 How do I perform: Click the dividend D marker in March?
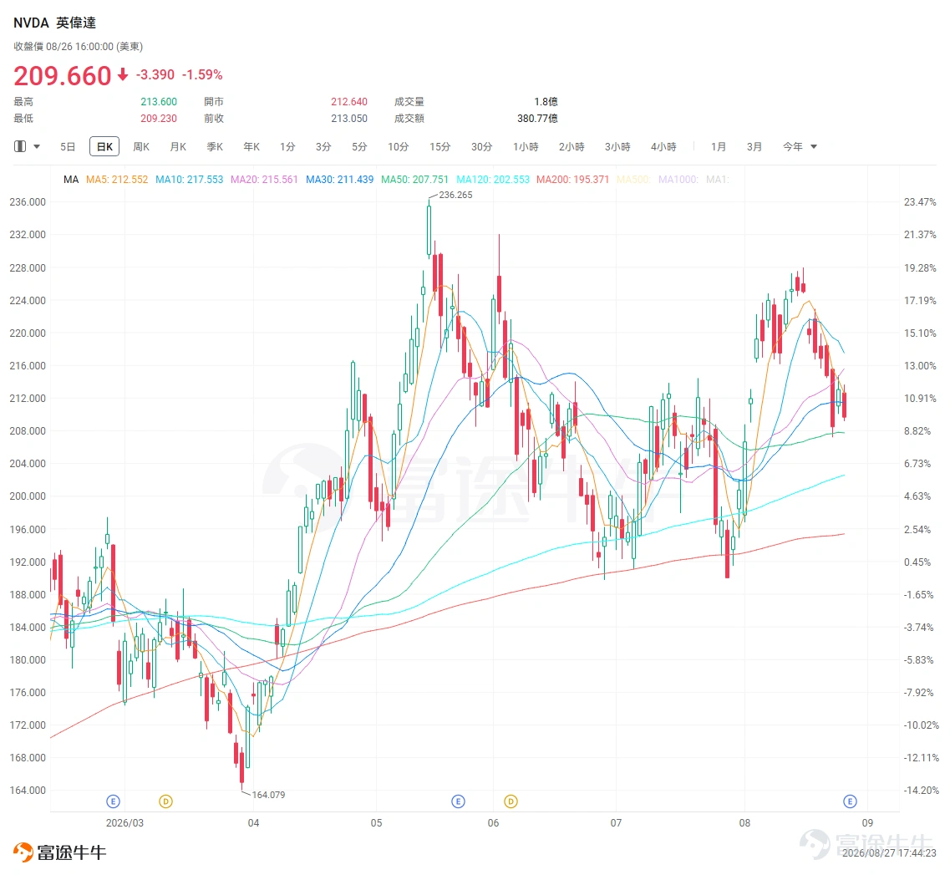[x=165, y=801]
